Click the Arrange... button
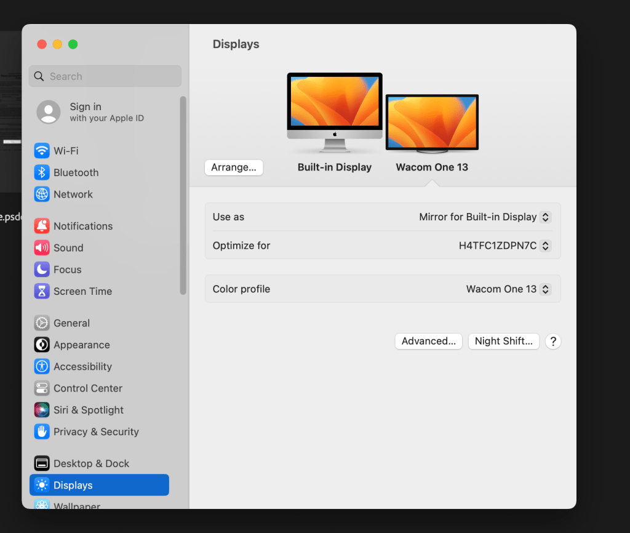The height and width of the screenshot is (533, 630). point(234,167)
